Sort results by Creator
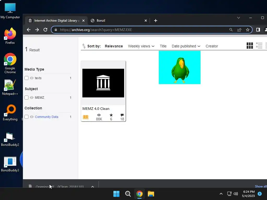The width and height of the screenshot is (267, 200). [x=212, y=46]
